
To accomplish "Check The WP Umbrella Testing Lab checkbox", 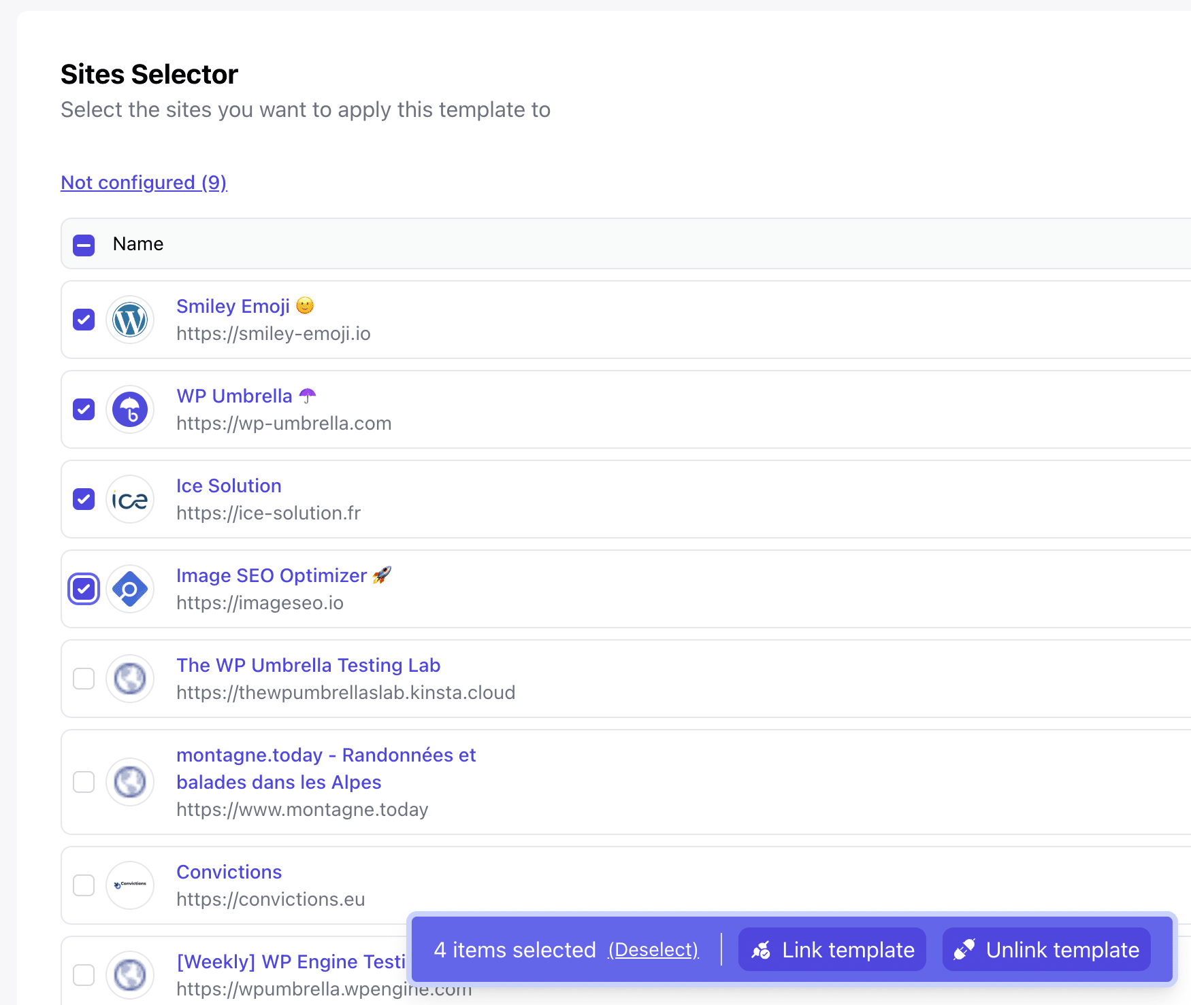I will [84, 679].
